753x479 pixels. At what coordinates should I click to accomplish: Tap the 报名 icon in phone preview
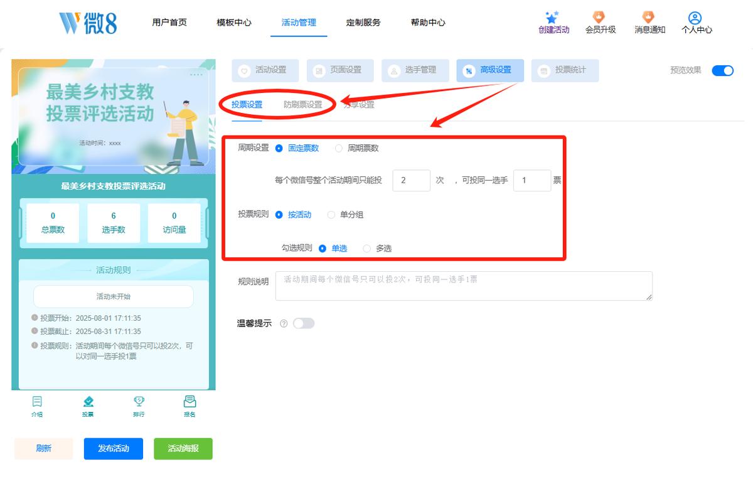tap(190, 402)
